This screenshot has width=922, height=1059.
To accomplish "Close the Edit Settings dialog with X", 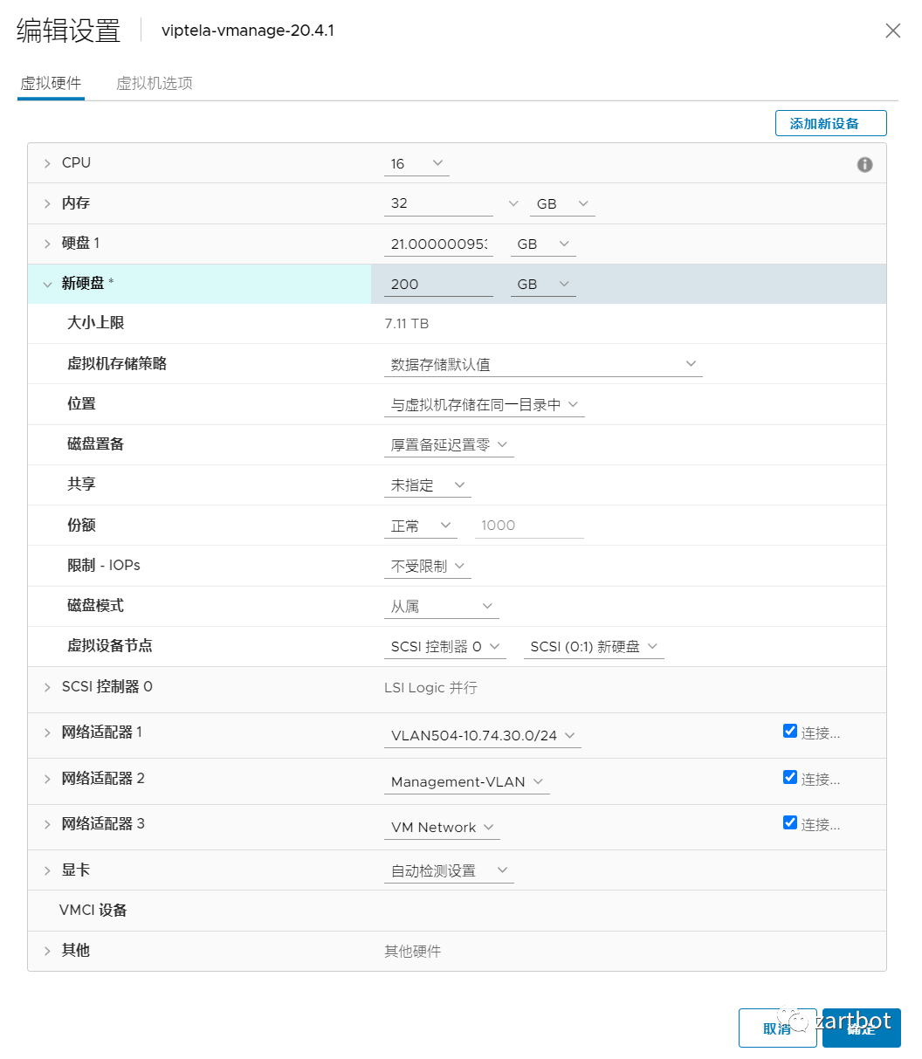I will tap(892, 31).
